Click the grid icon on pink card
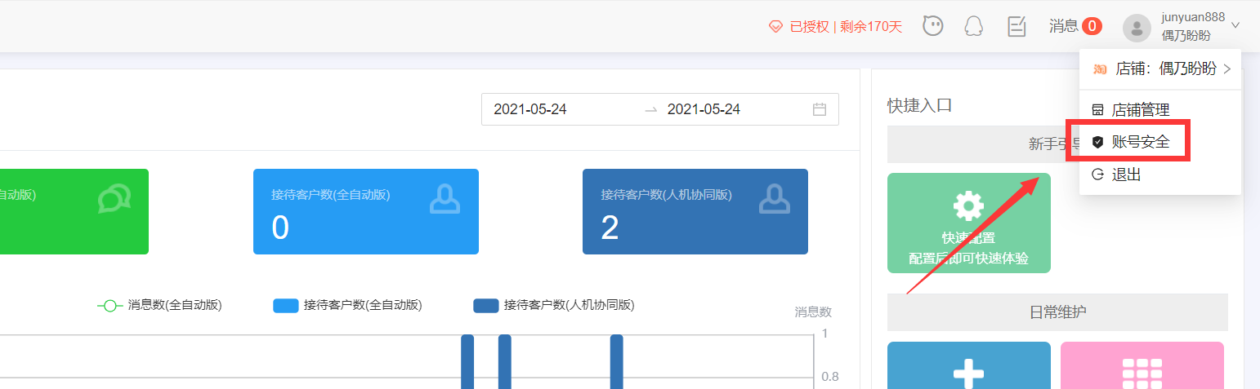Image resolution: width=1260 pixels, height=389 pixels. tap(1142, 374)
